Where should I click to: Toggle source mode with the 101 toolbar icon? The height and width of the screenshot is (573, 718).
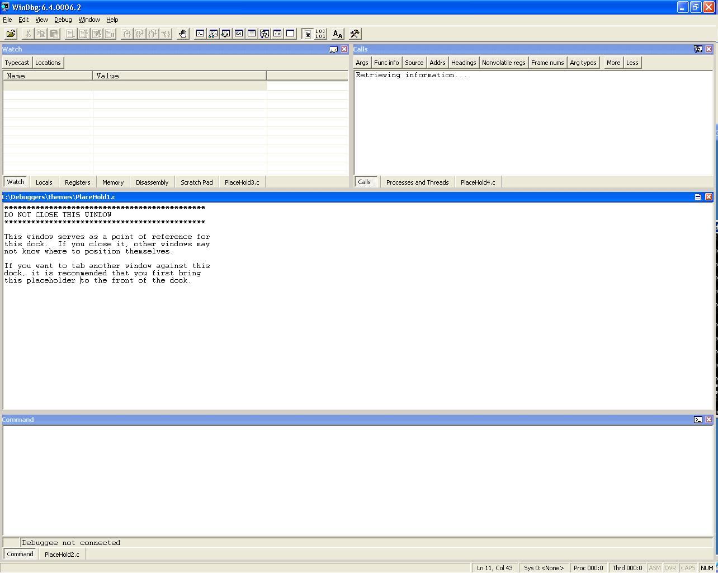(321, 34)
